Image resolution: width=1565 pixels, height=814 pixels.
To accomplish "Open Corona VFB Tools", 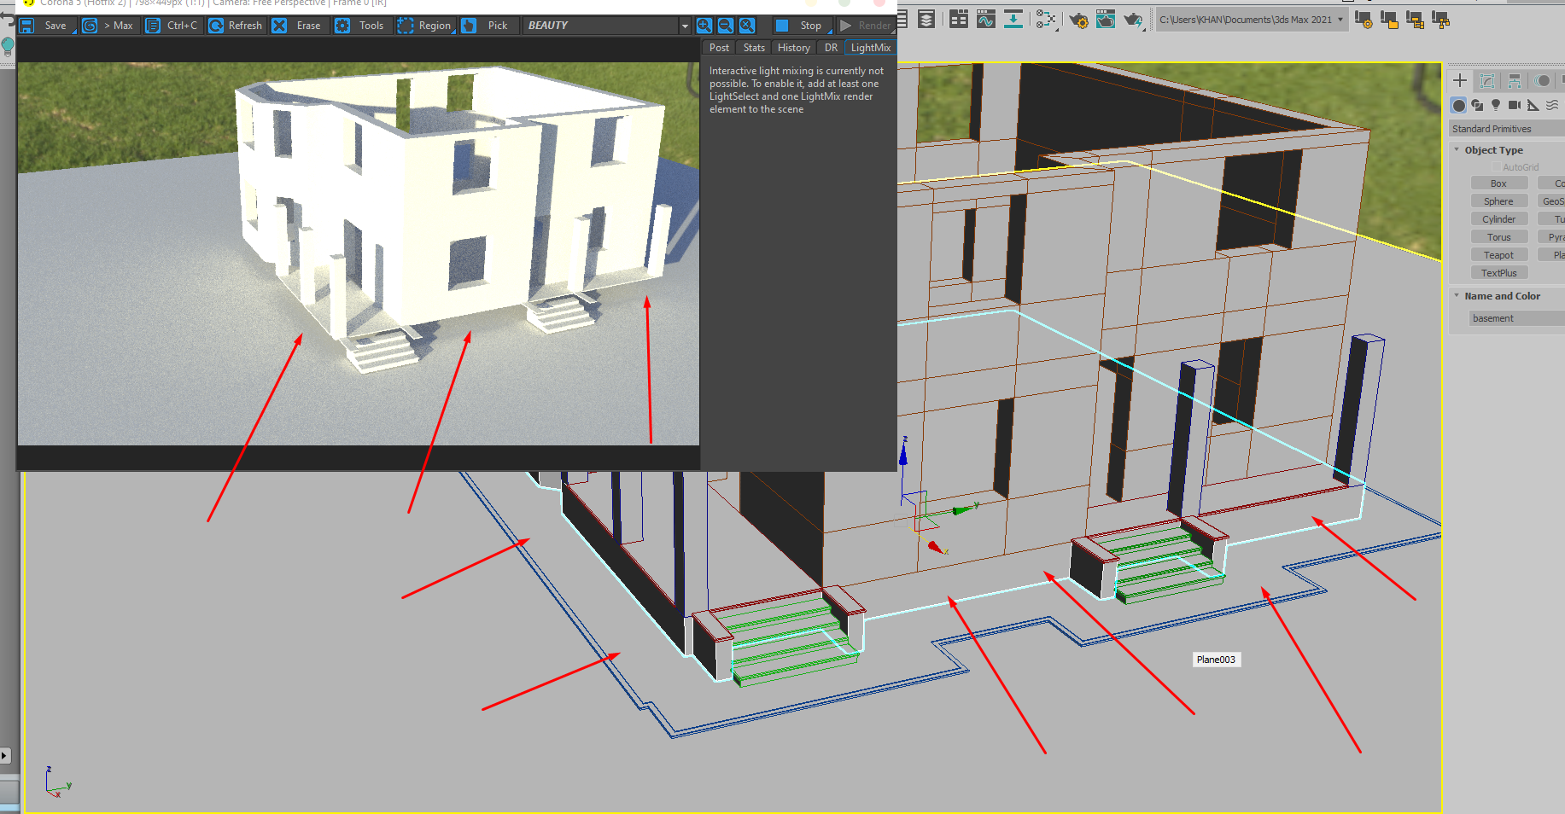I will point(361,26).
